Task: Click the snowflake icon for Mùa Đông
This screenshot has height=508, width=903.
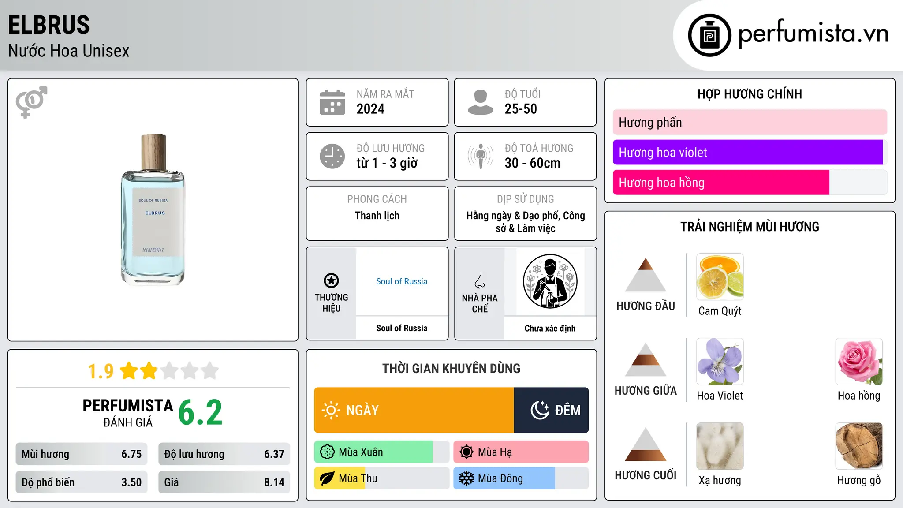Action: 466,478
